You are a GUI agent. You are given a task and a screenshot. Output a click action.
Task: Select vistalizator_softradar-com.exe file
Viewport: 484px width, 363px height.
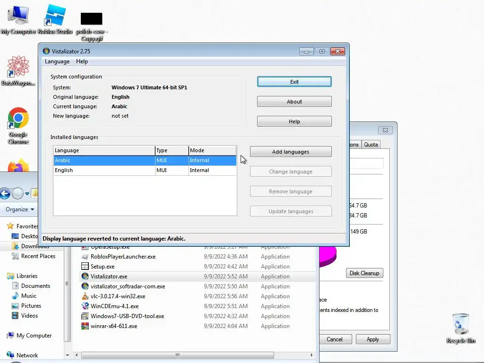pos(198,286)
